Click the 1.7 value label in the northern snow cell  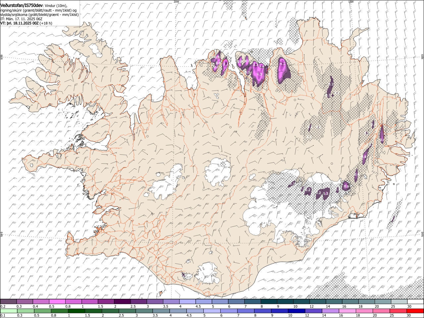click(283, 64)
